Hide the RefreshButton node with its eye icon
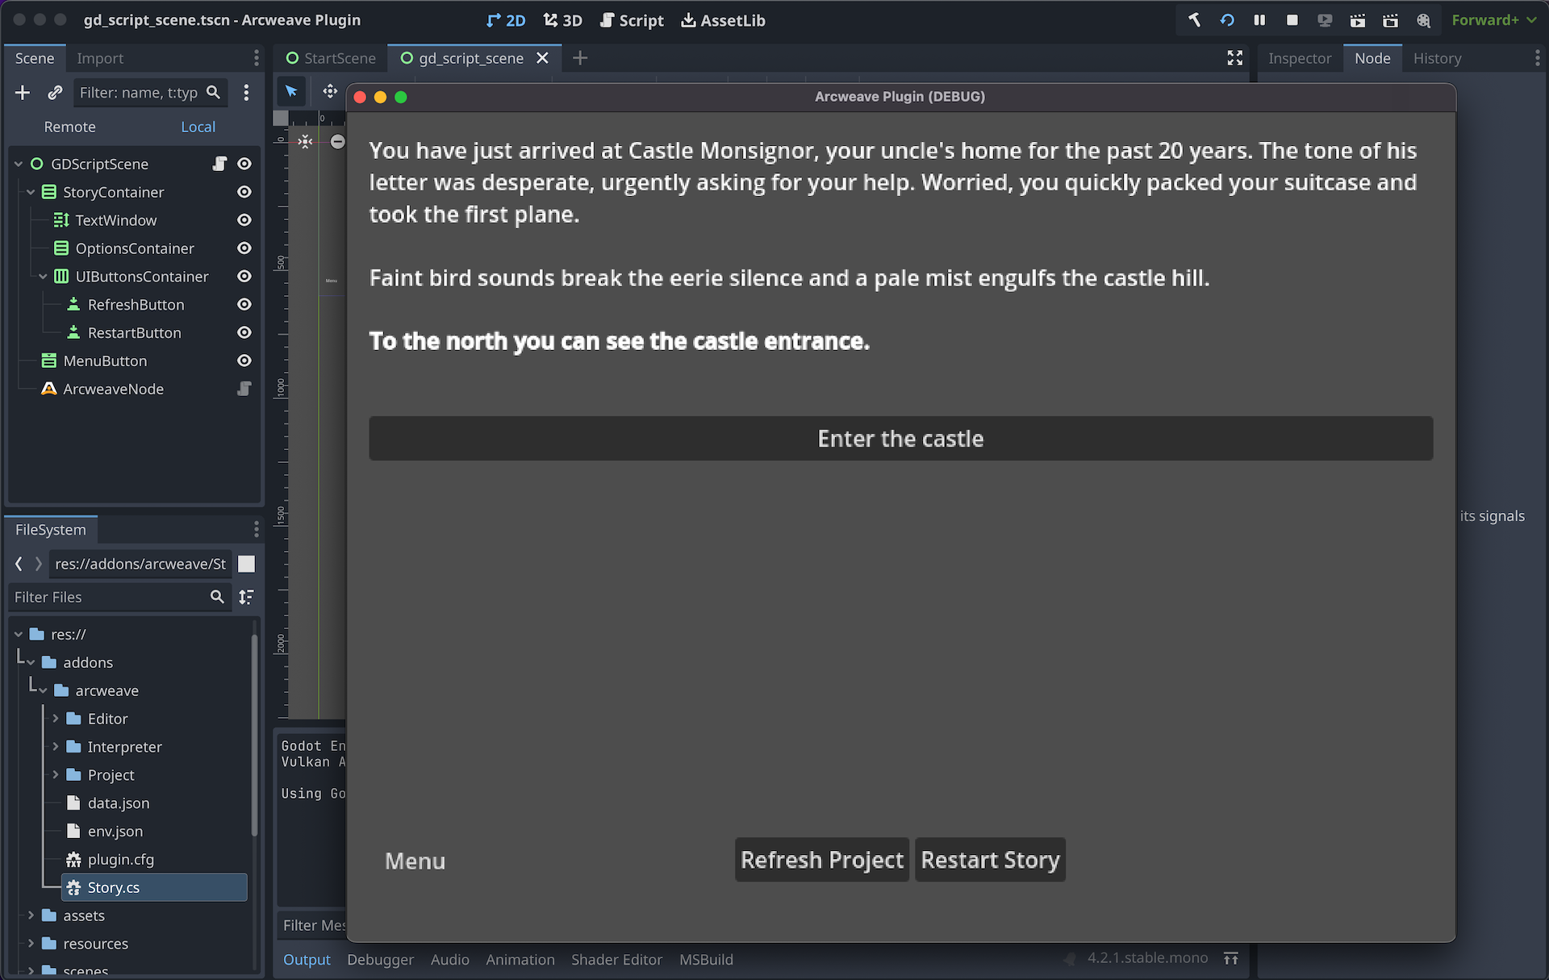The image size is (1549, 980). pos(244,305)
